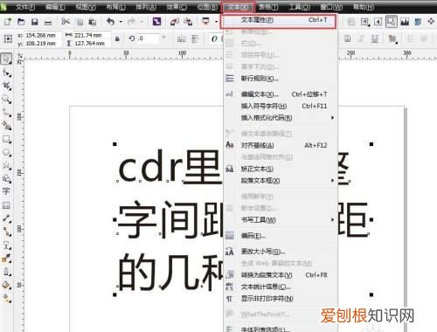Expand the Application launcher dropdown arrow
This screenshot has height=332, width=437.
click(x=216, y=22)
